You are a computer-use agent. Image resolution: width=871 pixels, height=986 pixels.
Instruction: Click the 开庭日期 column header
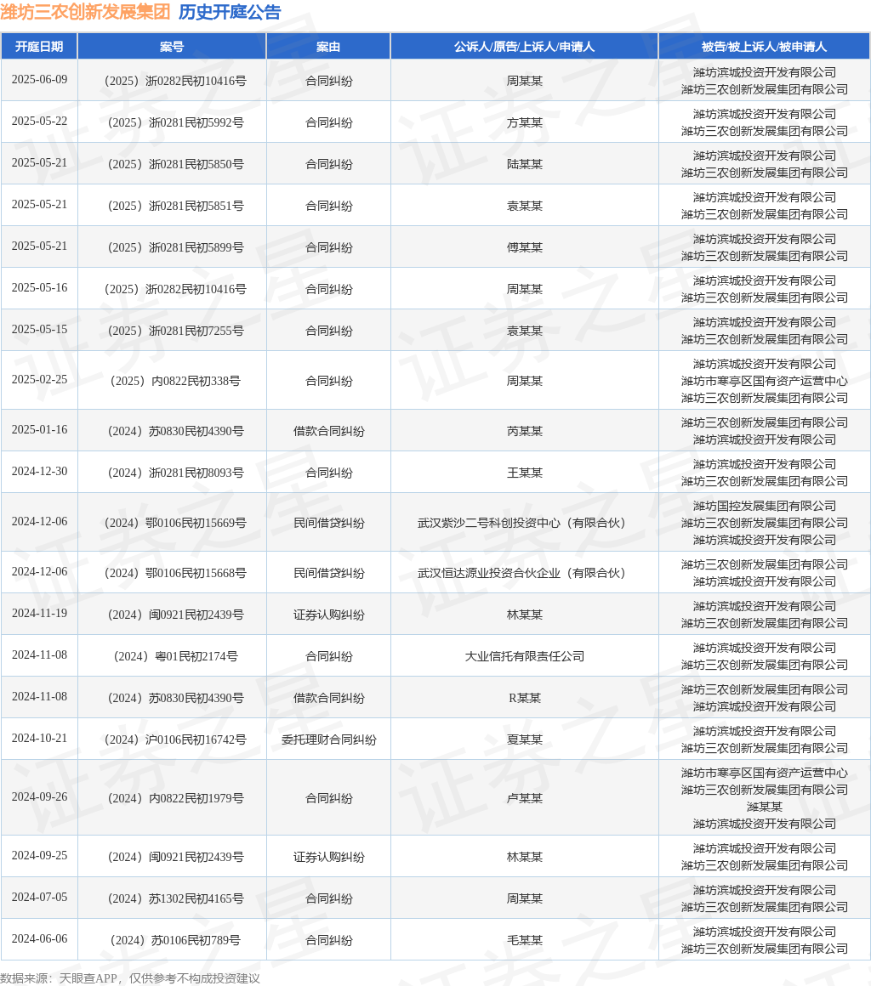click(39, 47)
